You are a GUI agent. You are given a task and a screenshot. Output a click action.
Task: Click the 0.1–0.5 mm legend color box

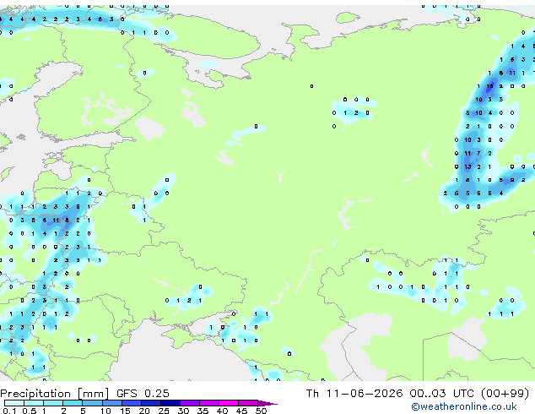[14, 403]
